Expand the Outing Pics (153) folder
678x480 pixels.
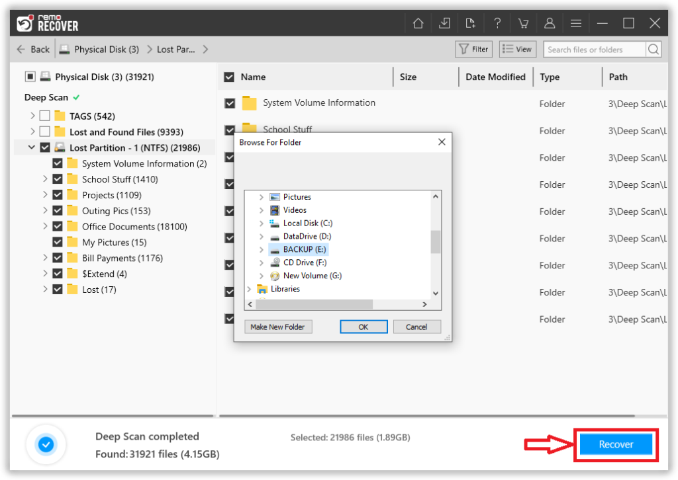pos(45,210)
